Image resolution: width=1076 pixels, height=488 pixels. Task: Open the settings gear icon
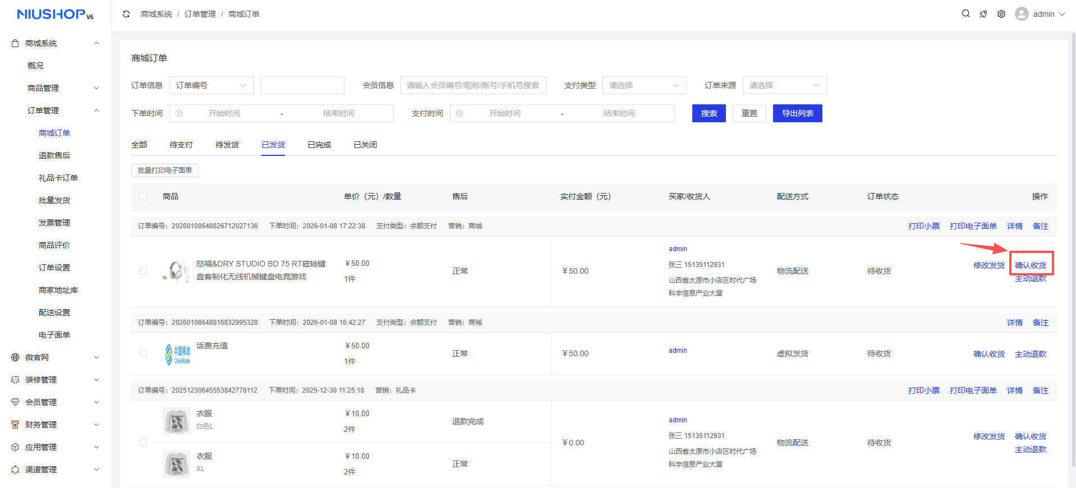[x=1001, y=14]
